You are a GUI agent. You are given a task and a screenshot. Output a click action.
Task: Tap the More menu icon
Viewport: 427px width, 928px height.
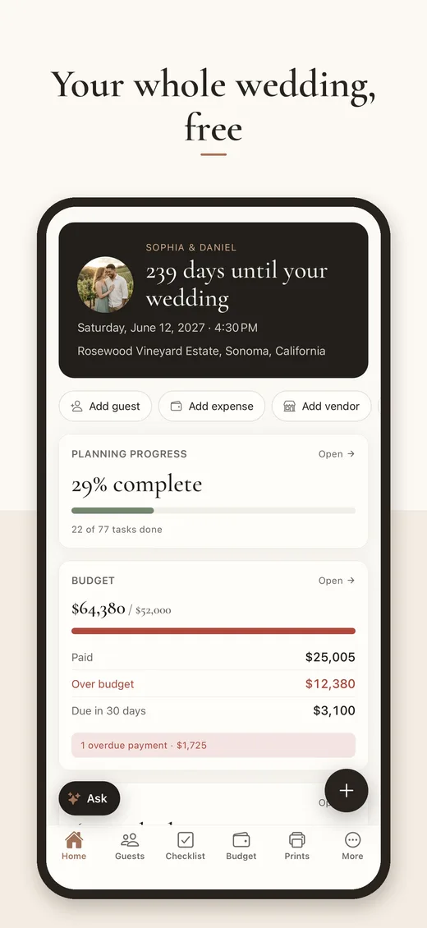click(352, 840)
